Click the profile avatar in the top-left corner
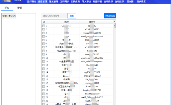 pyautogui.click(x=7, y=1)
